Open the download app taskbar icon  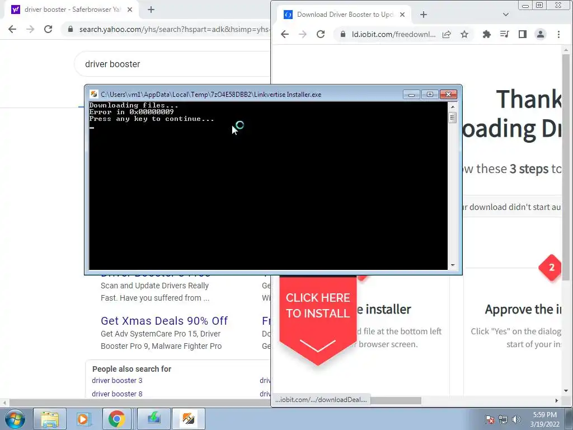153,419
